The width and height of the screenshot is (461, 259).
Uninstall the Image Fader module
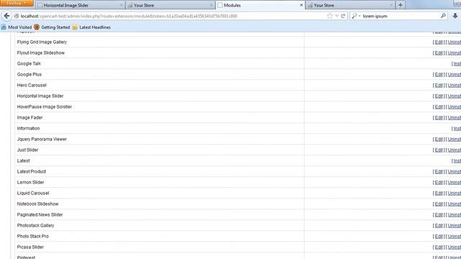[x=455, y=118]
